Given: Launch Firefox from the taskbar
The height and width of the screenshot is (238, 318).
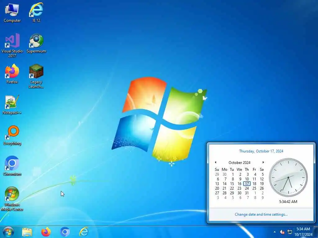Looking at the screenshot, I should pyautogui.click(x=46, y=232).
